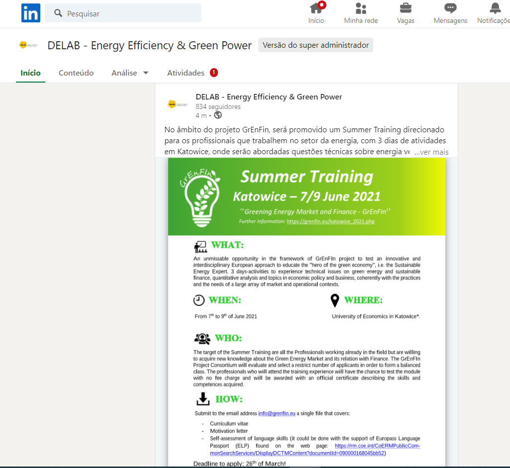Open the Análise tab
Viewport: 510px width, 468px height.
[x=124, y=73]
